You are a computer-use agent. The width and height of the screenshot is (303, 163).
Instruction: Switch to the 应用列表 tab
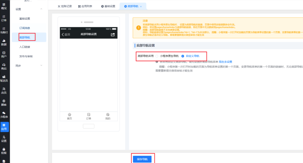pyautogui.click(x=86, y=6)
